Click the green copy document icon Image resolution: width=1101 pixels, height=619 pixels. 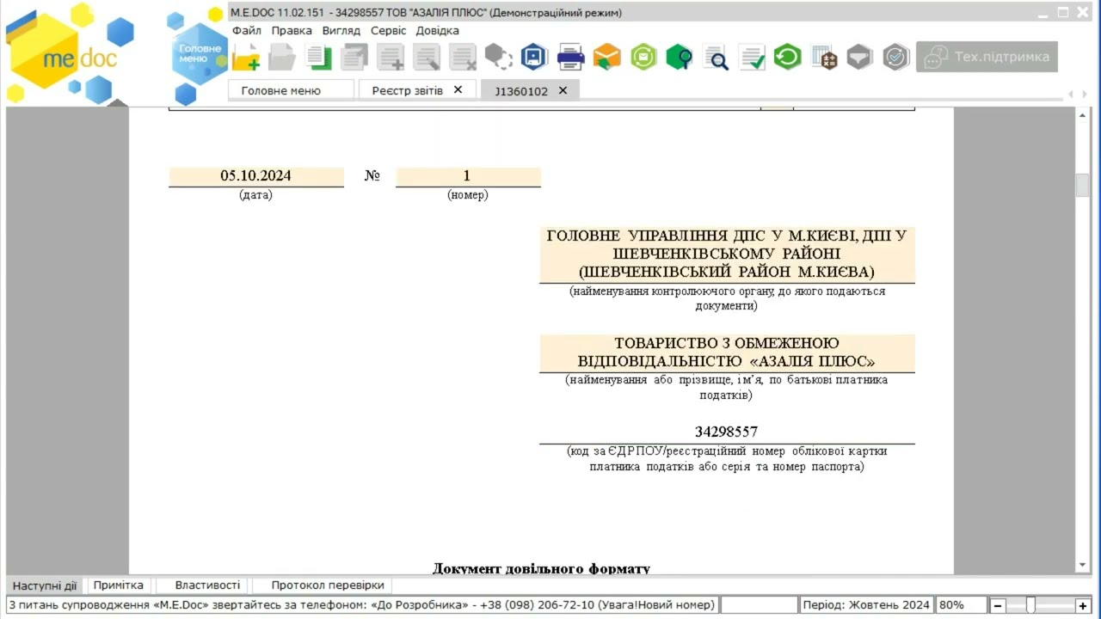pos(318,58)
